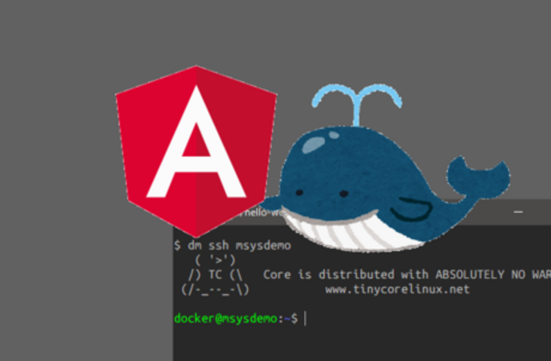Minimize the terminal window
Screen dimensions: 551x361
(518, 212)
